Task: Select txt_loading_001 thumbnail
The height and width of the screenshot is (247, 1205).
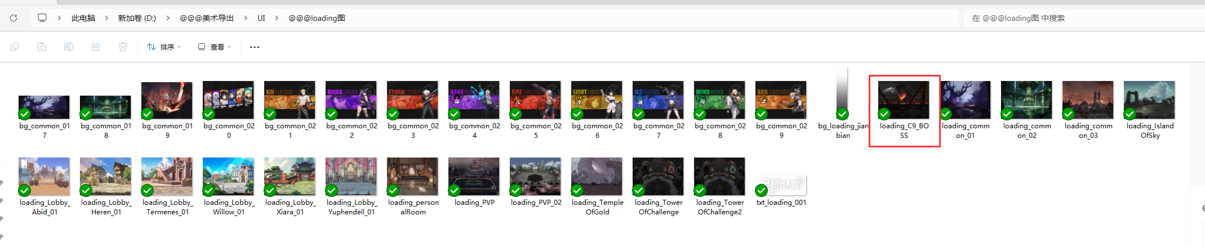Action: [781, 185]
